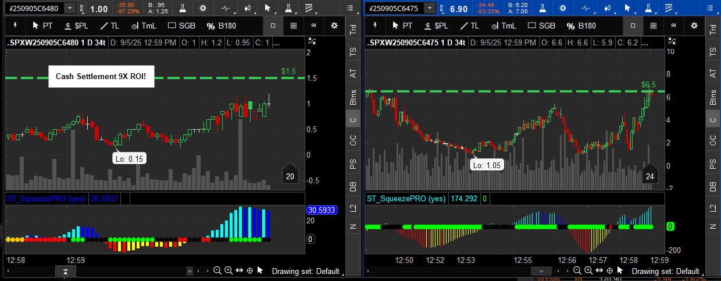Viewport: 721px width, 281px height.
Task: Open the Trd sidebar tab in left panel
Action: pyautogui.click(x=353, y=30)
